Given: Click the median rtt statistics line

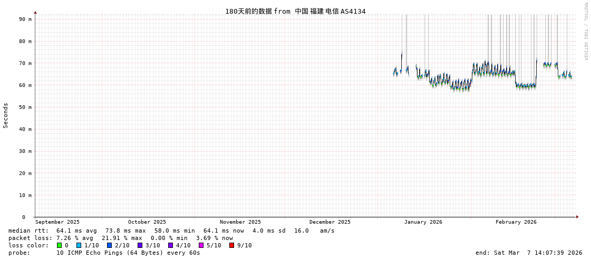Looking at the screenshot, I should pos(171,231).
